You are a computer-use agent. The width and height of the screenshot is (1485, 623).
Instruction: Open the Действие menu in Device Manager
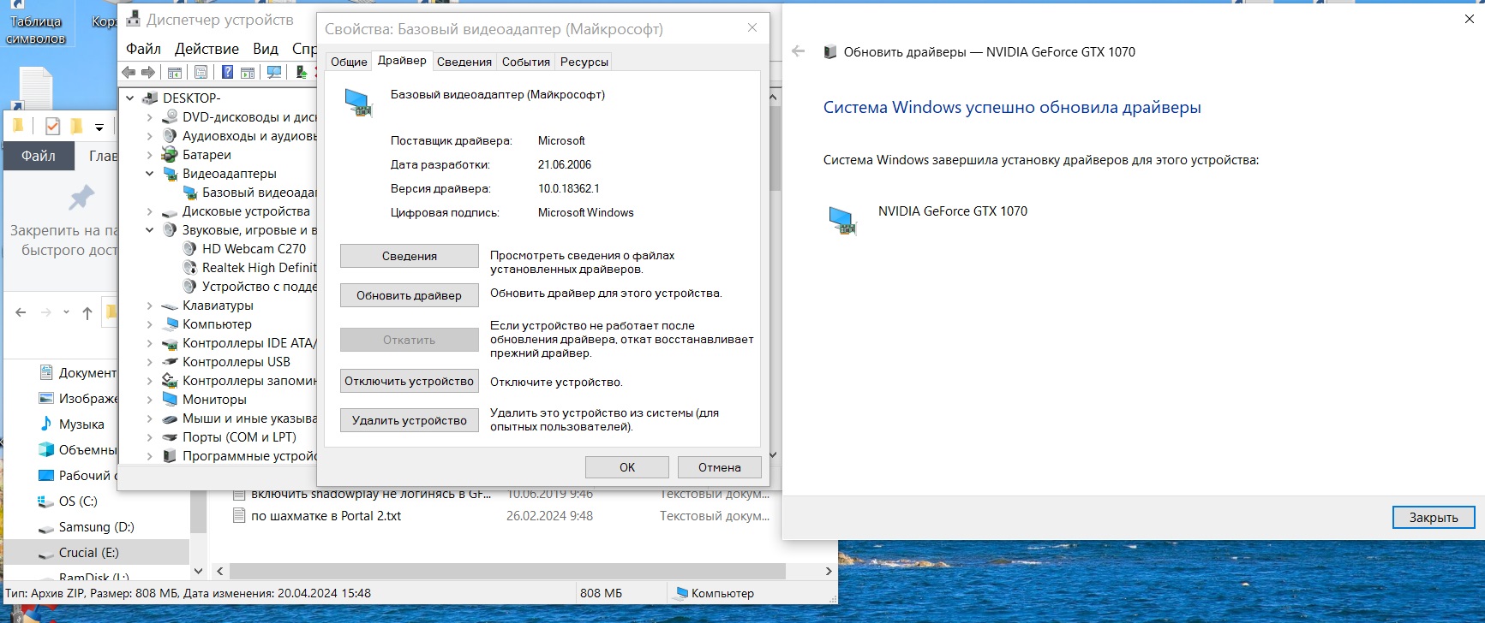pos(207,49)
